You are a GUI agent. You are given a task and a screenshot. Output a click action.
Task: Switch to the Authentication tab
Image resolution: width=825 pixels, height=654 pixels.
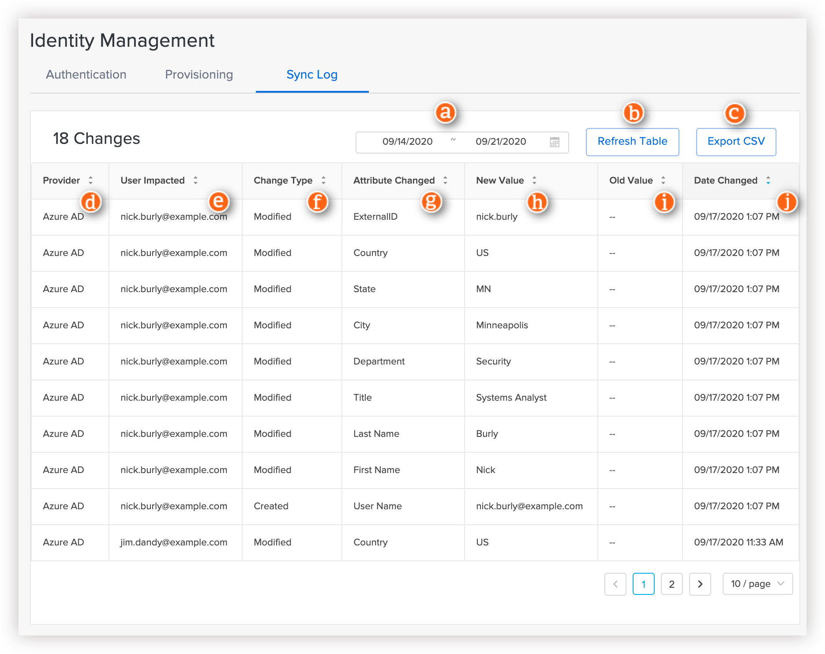86,75
